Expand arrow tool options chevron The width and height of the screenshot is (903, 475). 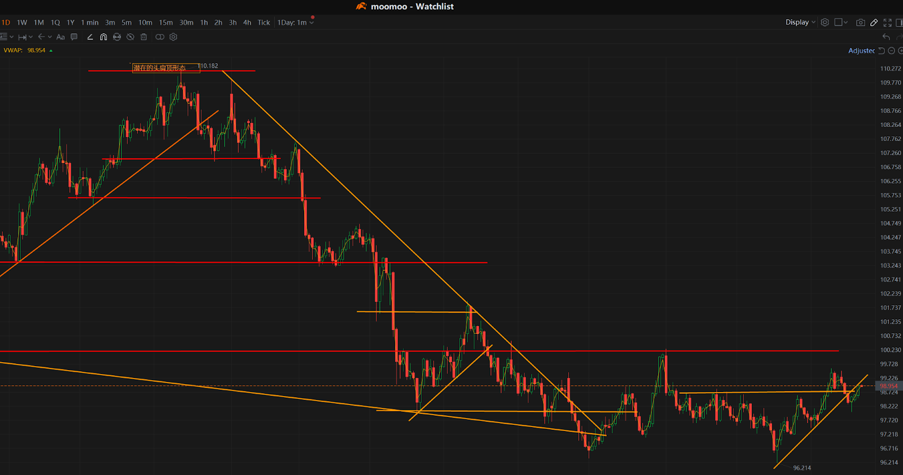click(50, 37)
